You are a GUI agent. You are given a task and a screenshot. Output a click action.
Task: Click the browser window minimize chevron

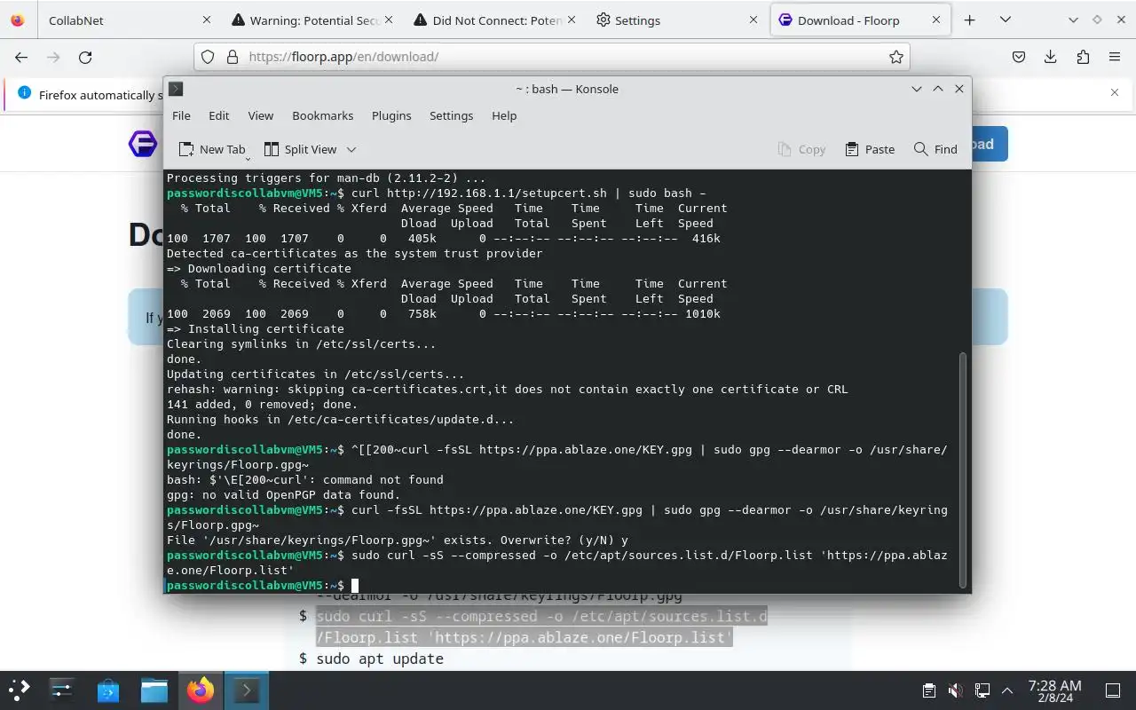click(x=1074, y=20)
